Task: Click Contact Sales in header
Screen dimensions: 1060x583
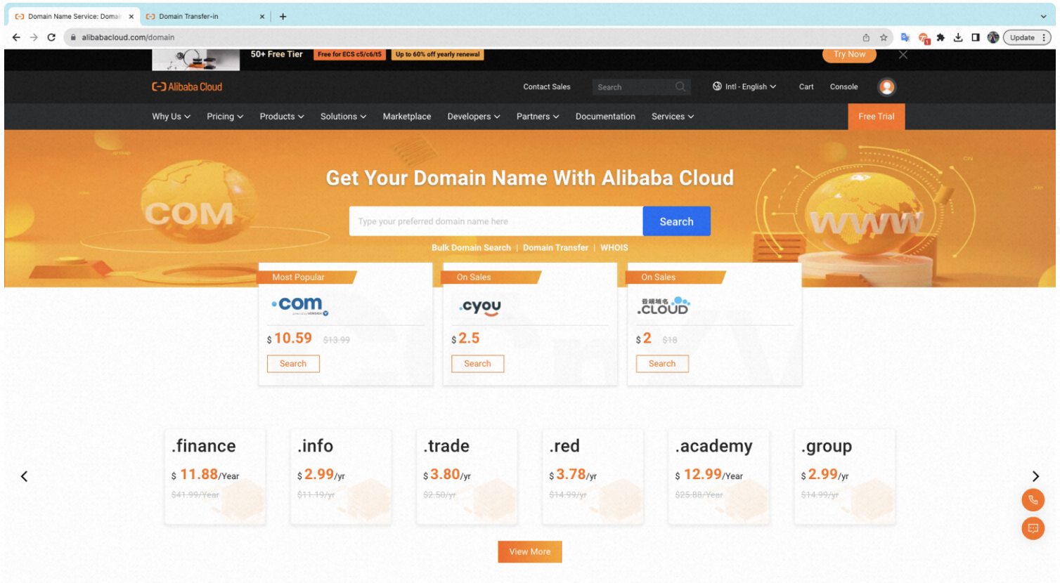Action: [x=547, y=86]
